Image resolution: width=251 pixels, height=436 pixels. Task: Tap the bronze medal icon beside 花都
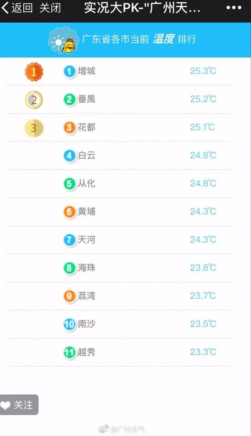34,128
